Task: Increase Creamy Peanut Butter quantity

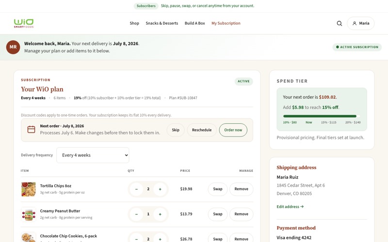Action: pos(160,214)
